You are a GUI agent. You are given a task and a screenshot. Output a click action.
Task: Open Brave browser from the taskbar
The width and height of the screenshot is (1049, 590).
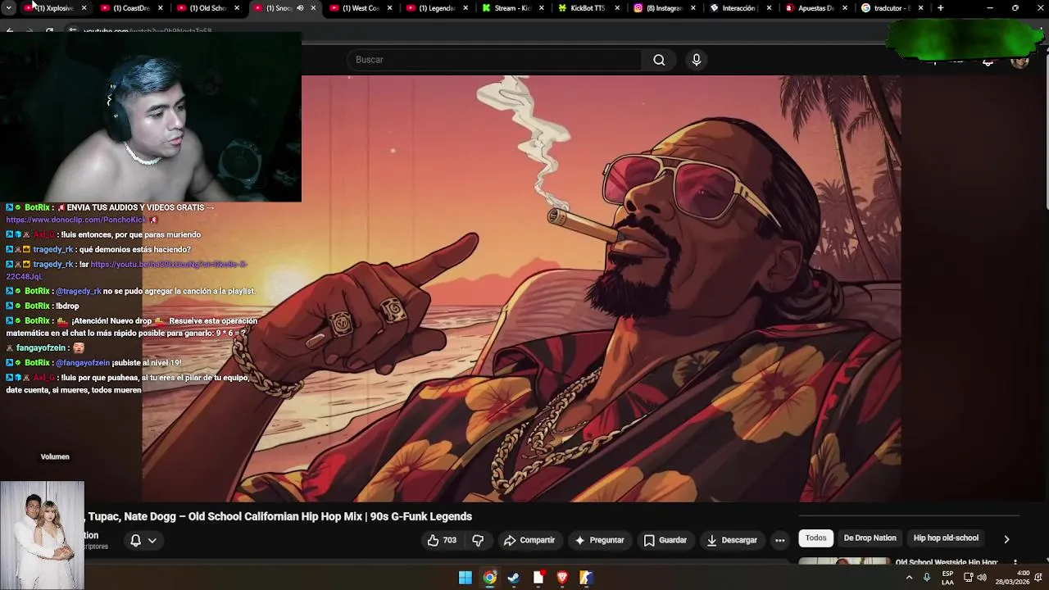[x=562, y=578]
